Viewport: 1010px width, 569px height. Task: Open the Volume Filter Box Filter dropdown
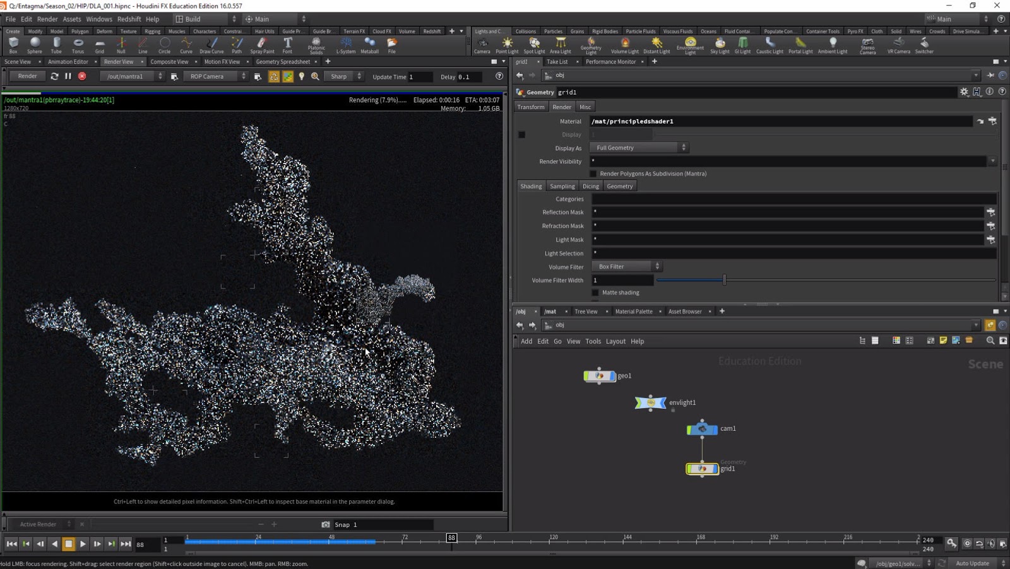(x=626, y=267)
